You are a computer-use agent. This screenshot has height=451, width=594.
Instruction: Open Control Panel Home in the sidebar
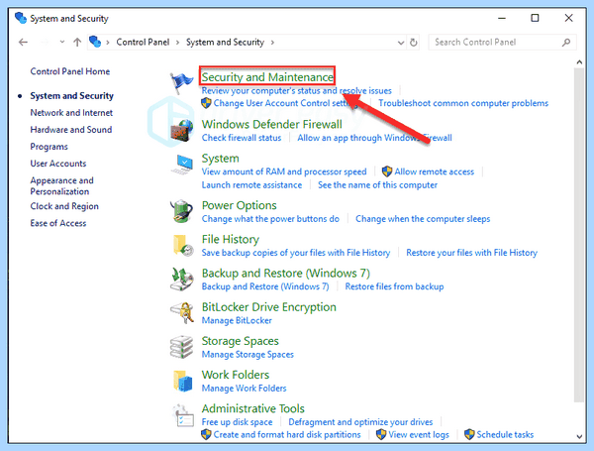pos(70,71)
